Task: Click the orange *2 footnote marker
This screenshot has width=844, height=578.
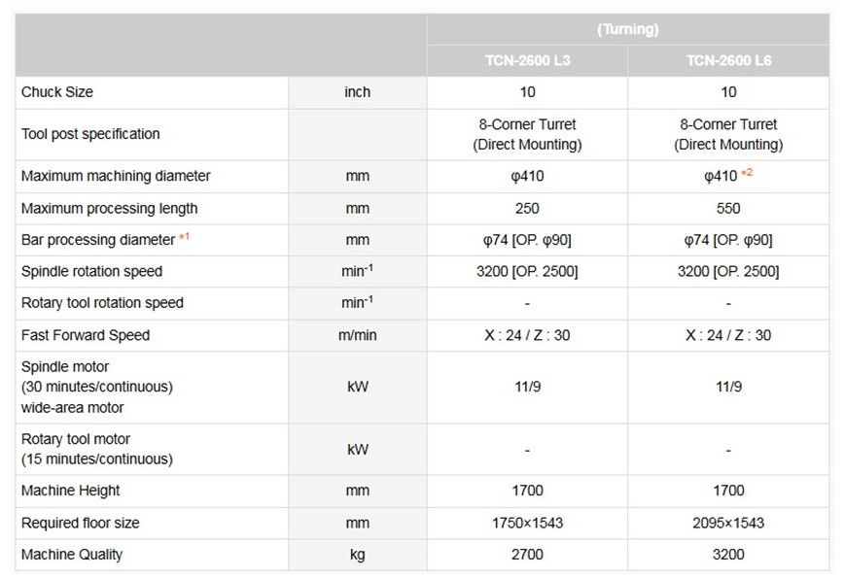Action: click(747, 174)
